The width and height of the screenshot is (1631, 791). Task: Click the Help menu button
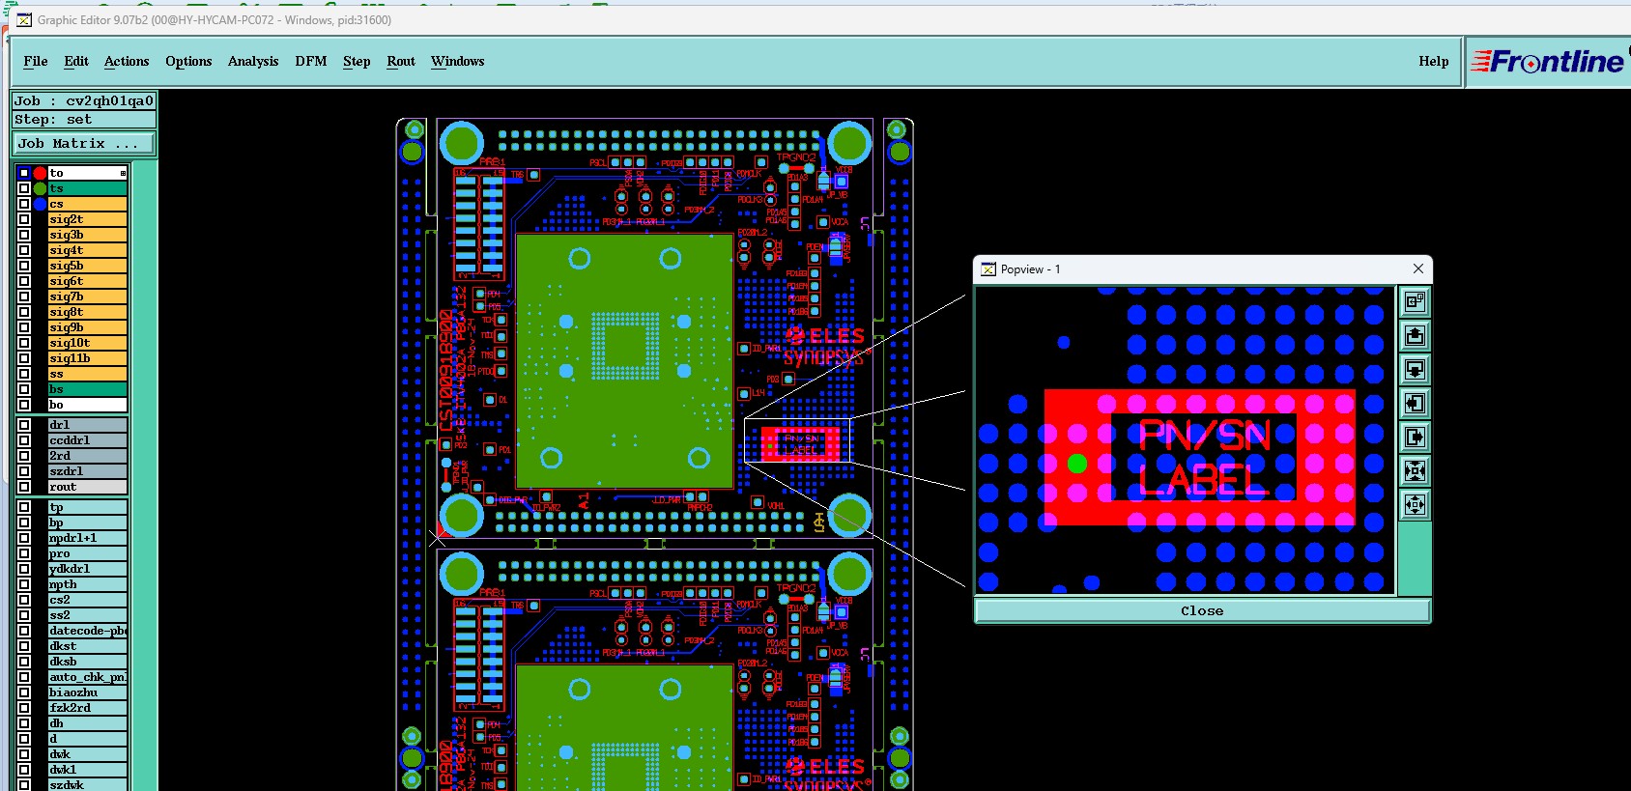click(x=1433, y=61)
